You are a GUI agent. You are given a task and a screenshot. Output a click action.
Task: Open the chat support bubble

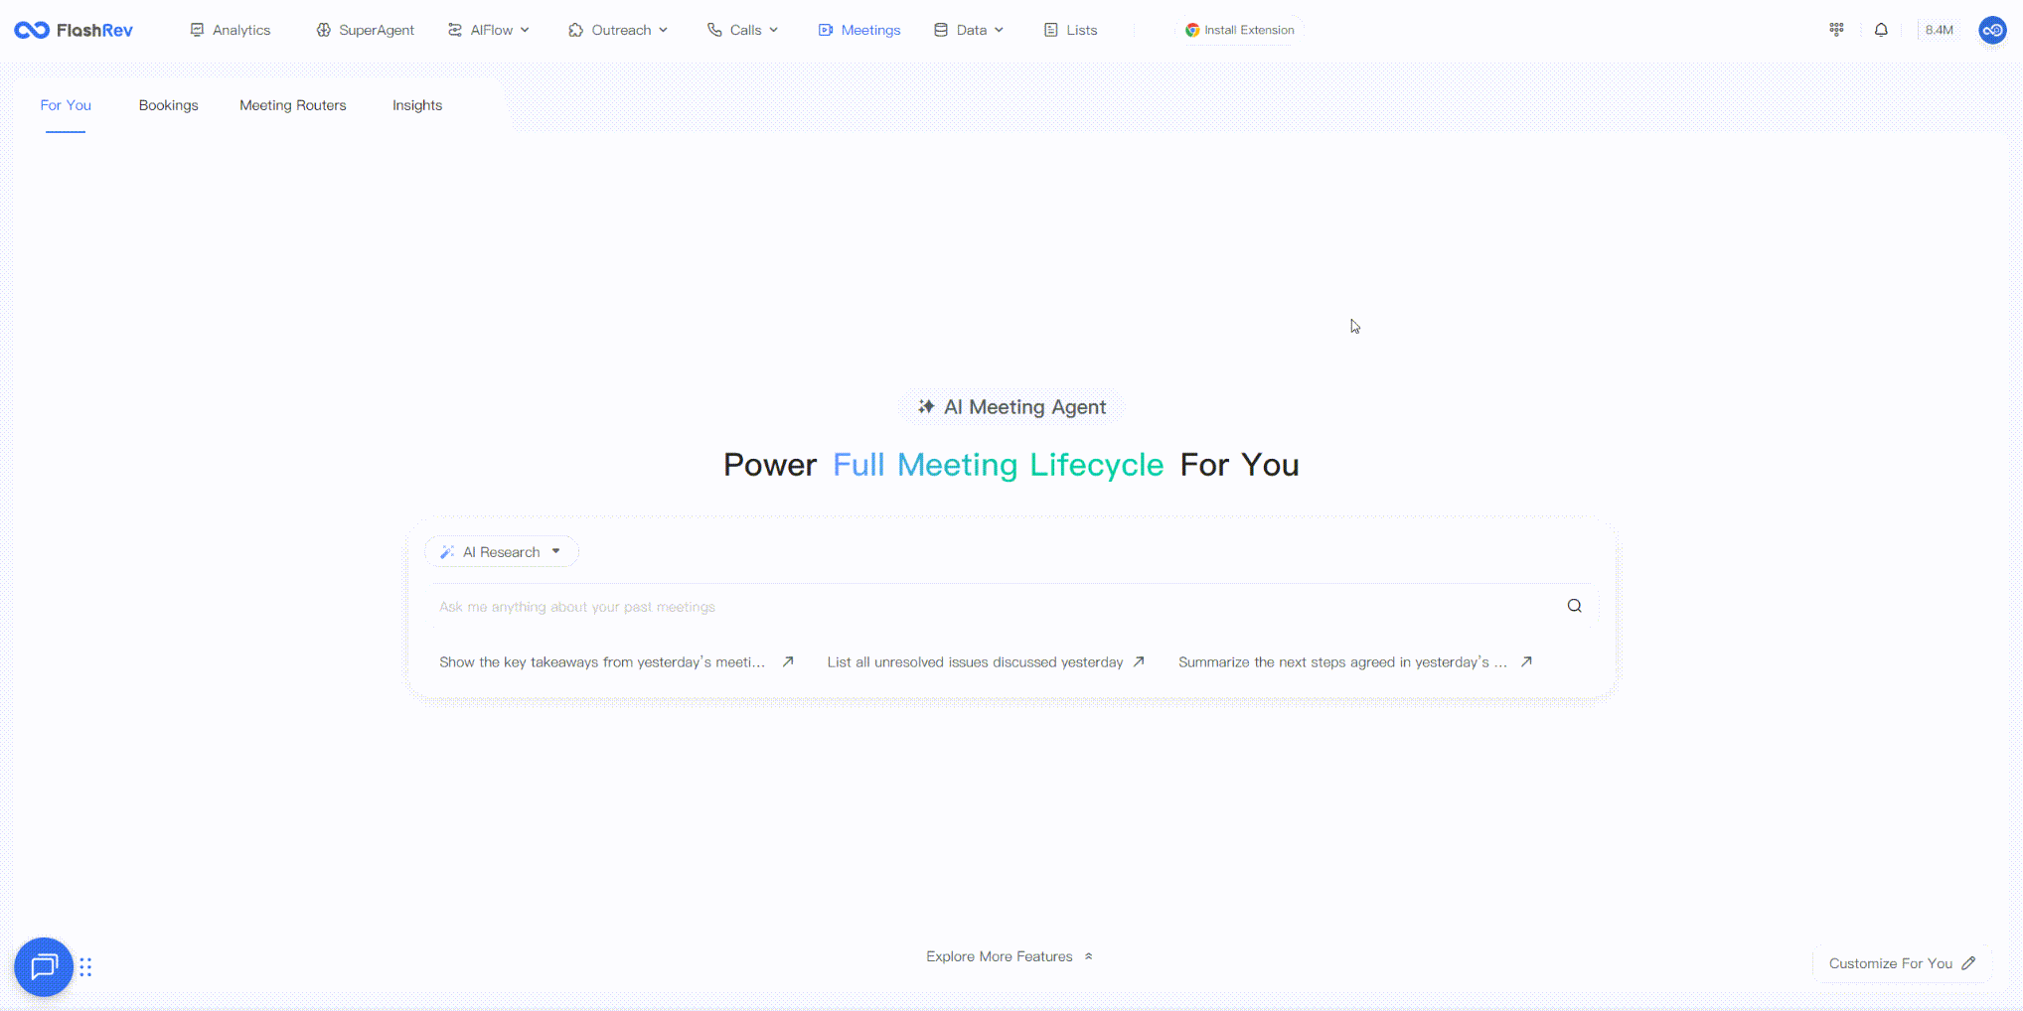pyautogui.click(x=44, y=966)
